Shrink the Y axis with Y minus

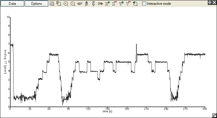coord(128,4)
